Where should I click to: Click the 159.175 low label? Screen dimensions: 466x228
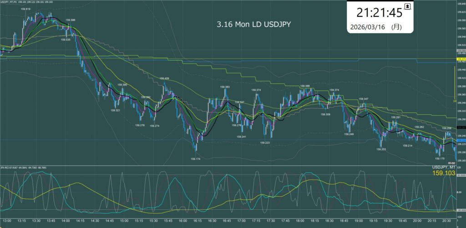(440, 159)
